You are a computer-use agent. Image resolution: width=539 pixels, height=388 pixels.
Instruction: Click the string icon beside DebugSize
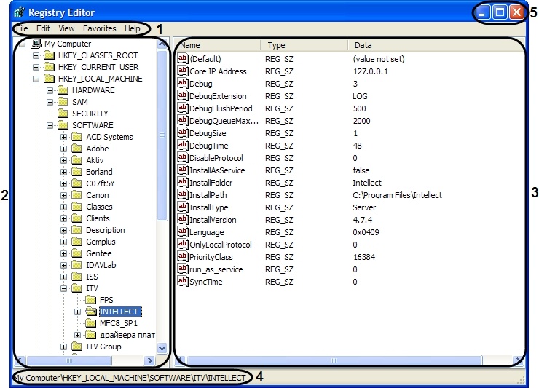pyautogui.click(x=183, y=132)
